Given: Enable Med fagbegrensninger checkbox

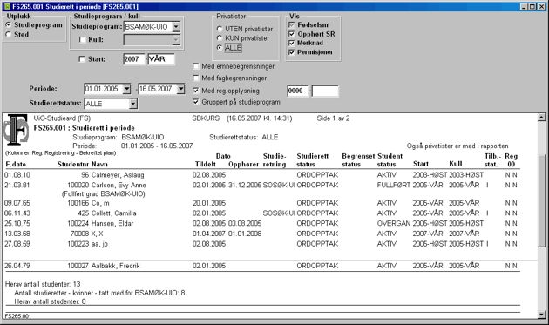Looking at the screenshot, I should coord(195,78).
